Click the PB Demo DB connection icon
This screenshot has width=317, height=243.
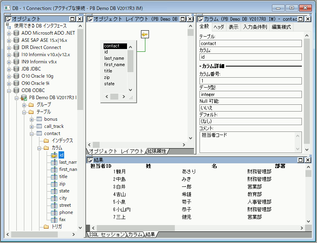[x=24, y=98]
